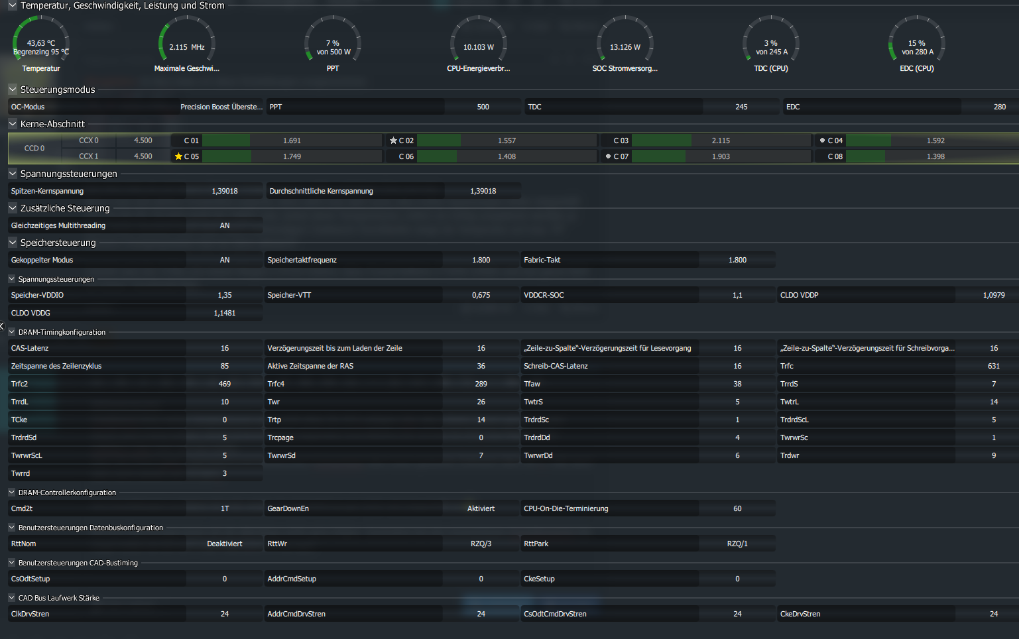Click the CCX 1 speed value 4.500
1019x639 pixels.
143,156
